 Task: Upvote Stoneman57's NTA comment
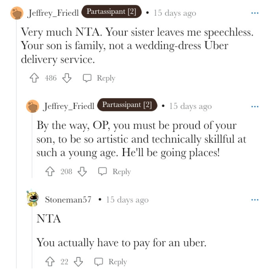(50, 262)
